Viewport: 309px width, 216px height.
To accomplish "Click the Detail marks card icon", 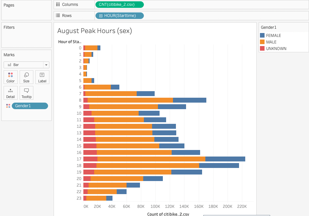I will pyautogui.click(x=10, y=93).
